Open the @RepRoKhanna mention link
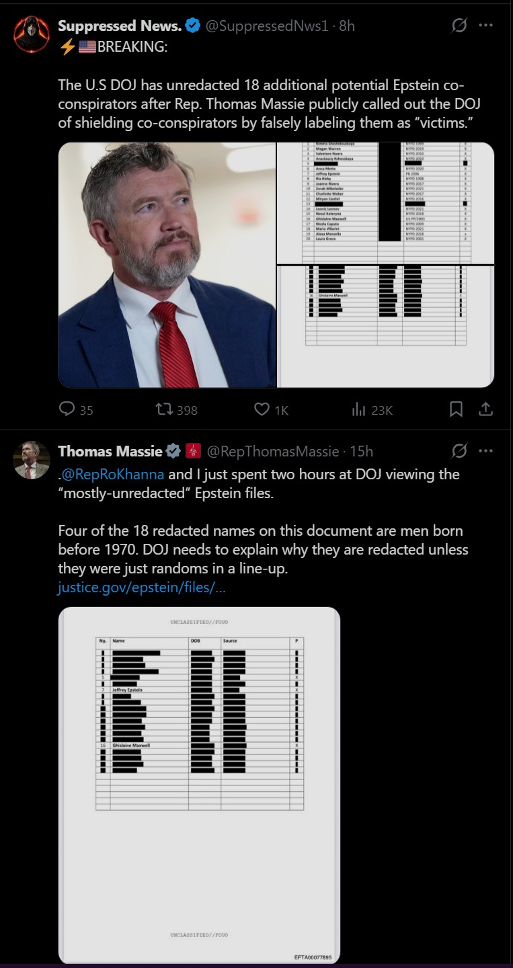The image size is (513, 968). (x=112, y=474)
